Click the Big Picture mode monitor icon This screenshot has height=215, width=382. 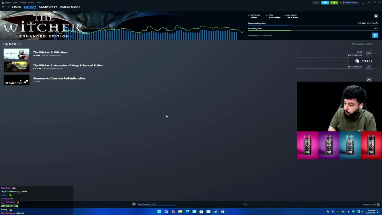pos(363,3)
